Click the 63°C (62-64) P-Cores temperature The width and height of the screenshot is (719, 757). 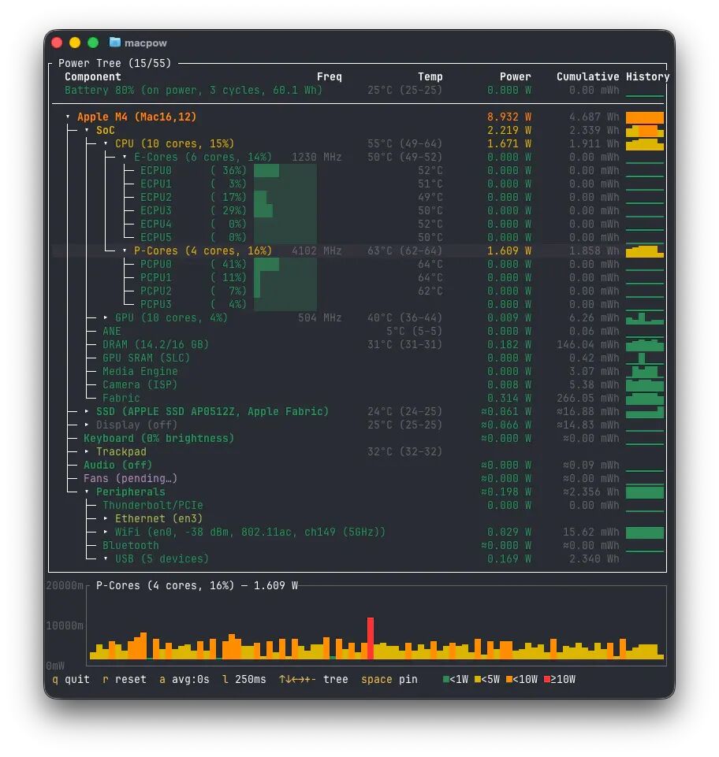click(405, 251)
